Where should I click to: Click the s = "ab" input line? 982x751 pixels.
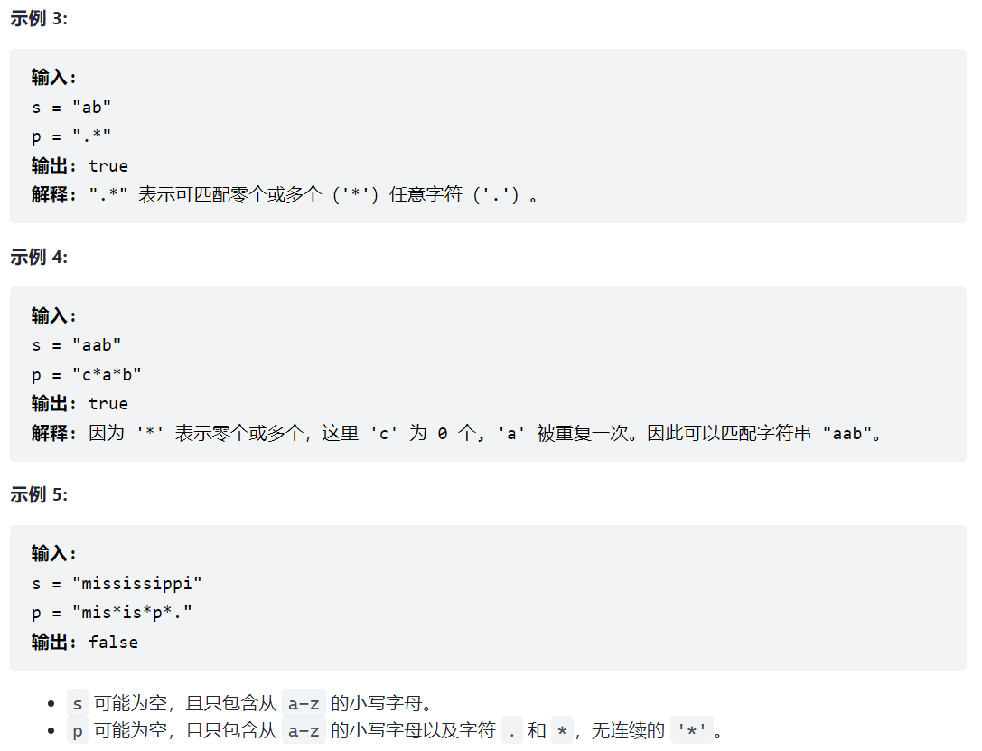(x=71, y=108)
